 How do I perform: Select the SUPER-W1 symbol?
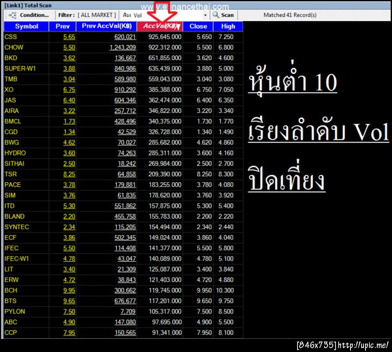[x=20, y=69]
